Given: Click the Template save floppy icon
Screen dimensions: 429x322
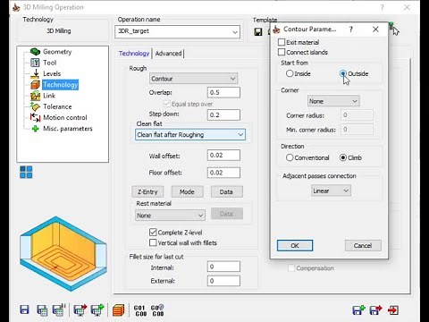Looking at the screenshot, I should (258, 31).
